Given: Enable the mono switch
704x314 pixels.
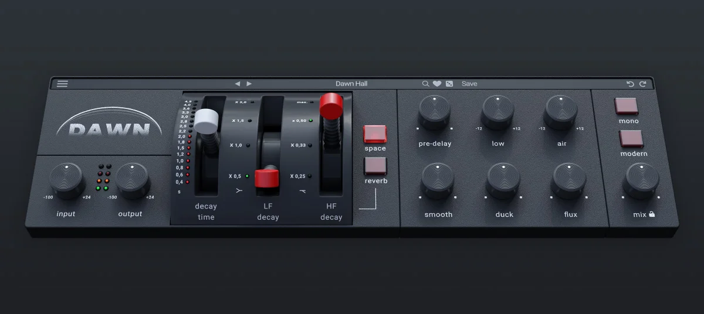Looking at the screenshot, I should coord(627,106).
